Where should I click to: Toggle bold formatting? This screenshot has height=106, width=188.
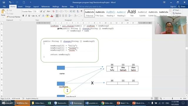(23, 16)
